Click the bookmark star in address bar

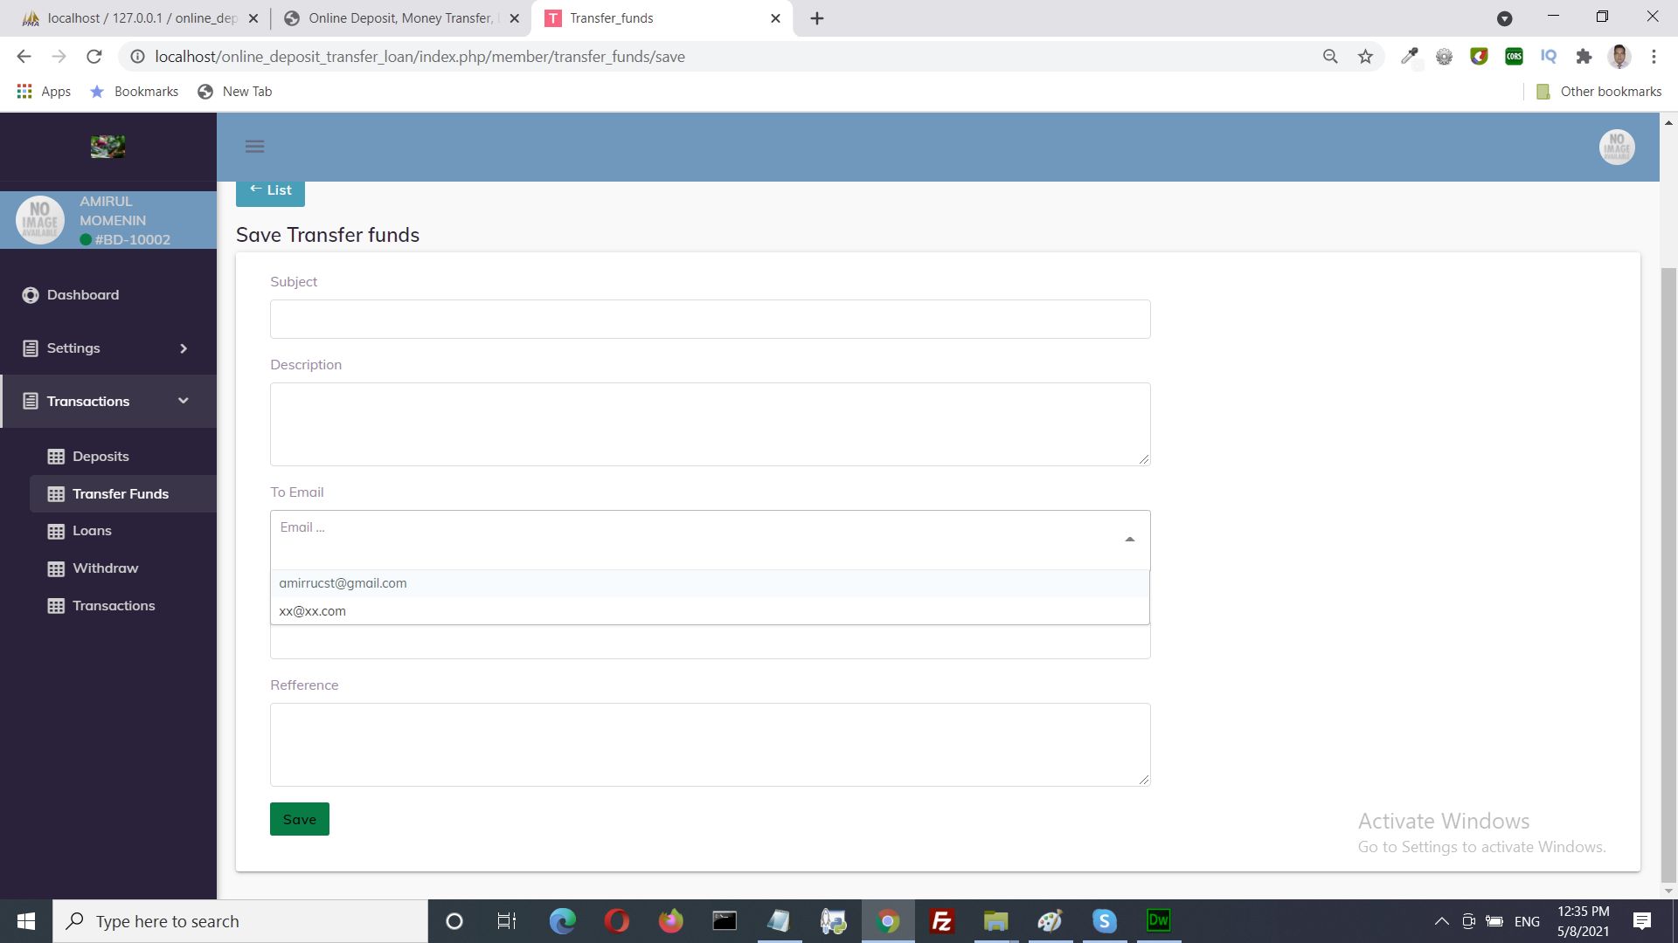pos(1365,57)
